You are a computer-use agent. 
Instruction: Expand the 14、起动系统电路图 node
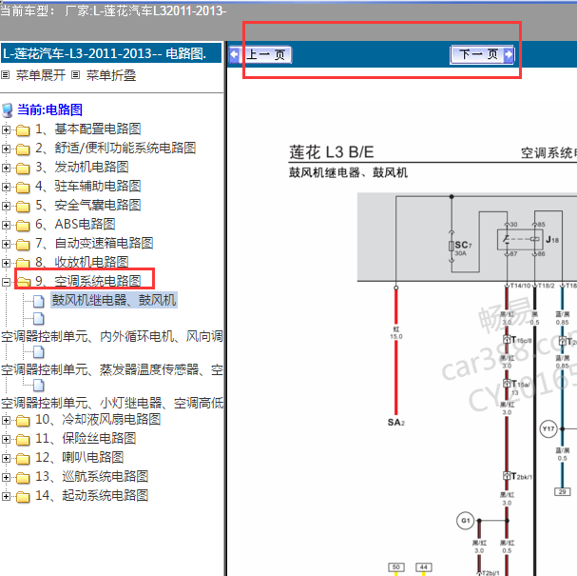tap(6, 496)
